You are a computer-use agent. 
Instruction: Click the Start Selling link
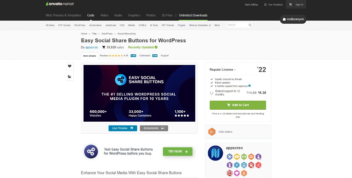coord(251,4)
